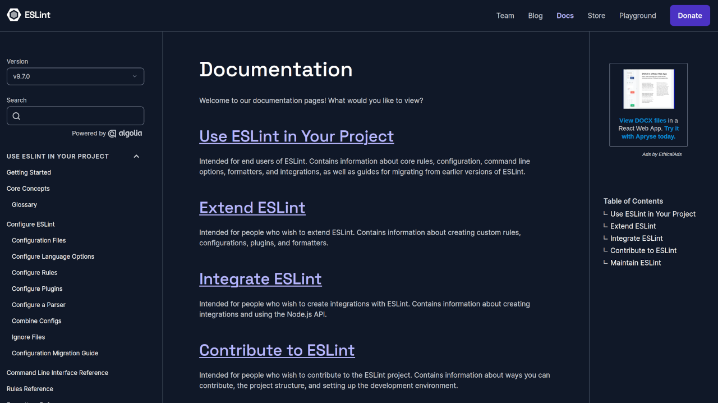The height and width of the screenshot is (403, 718).
Task: Open the Team nav item
Action: click(505, 16)
